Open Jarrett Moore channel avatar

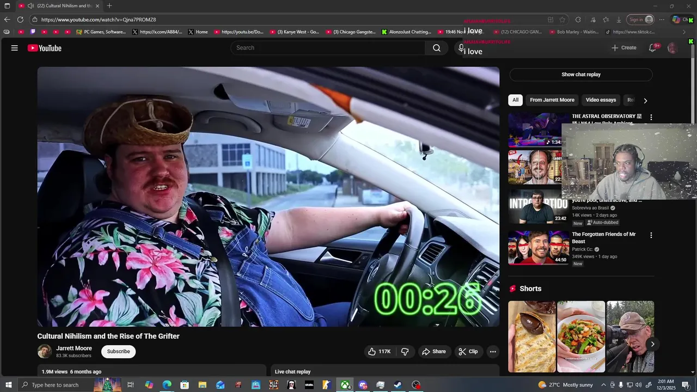[45, 352]
